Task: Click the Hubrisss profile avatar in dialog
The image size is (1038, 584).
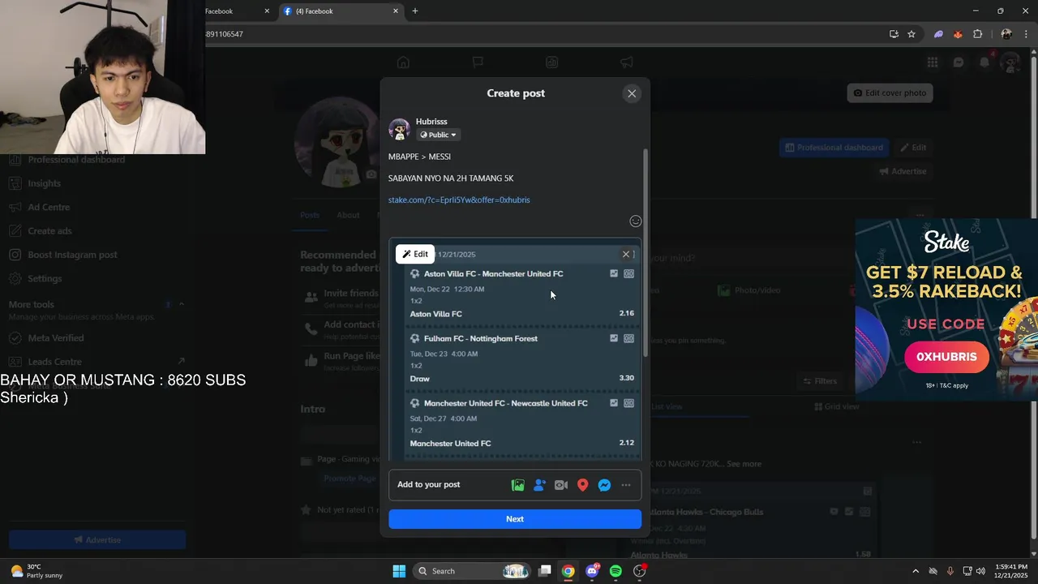Action: [399, 129]
